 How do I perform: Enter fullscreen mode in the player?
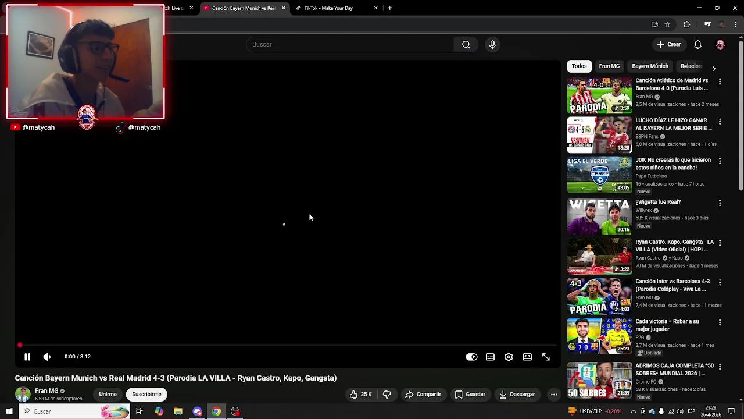point(546,357)
